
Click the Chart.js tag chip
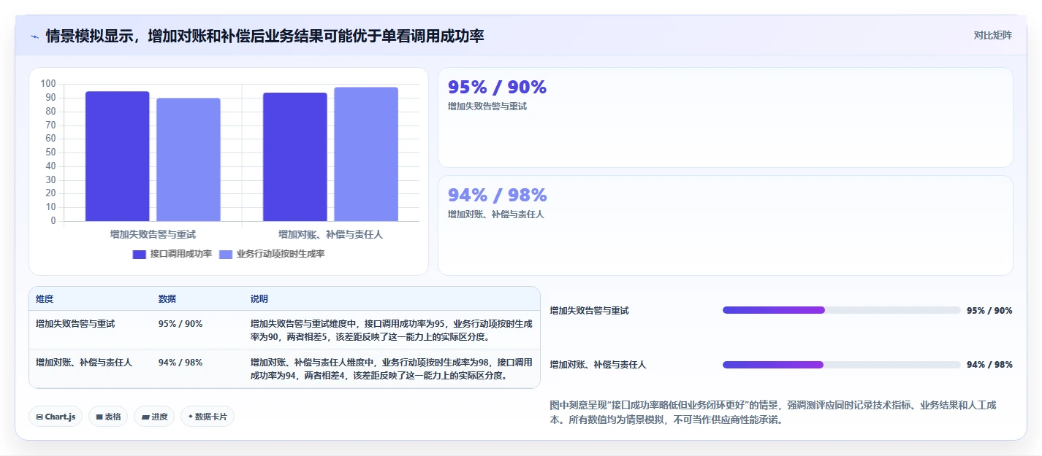pos(56,417)
